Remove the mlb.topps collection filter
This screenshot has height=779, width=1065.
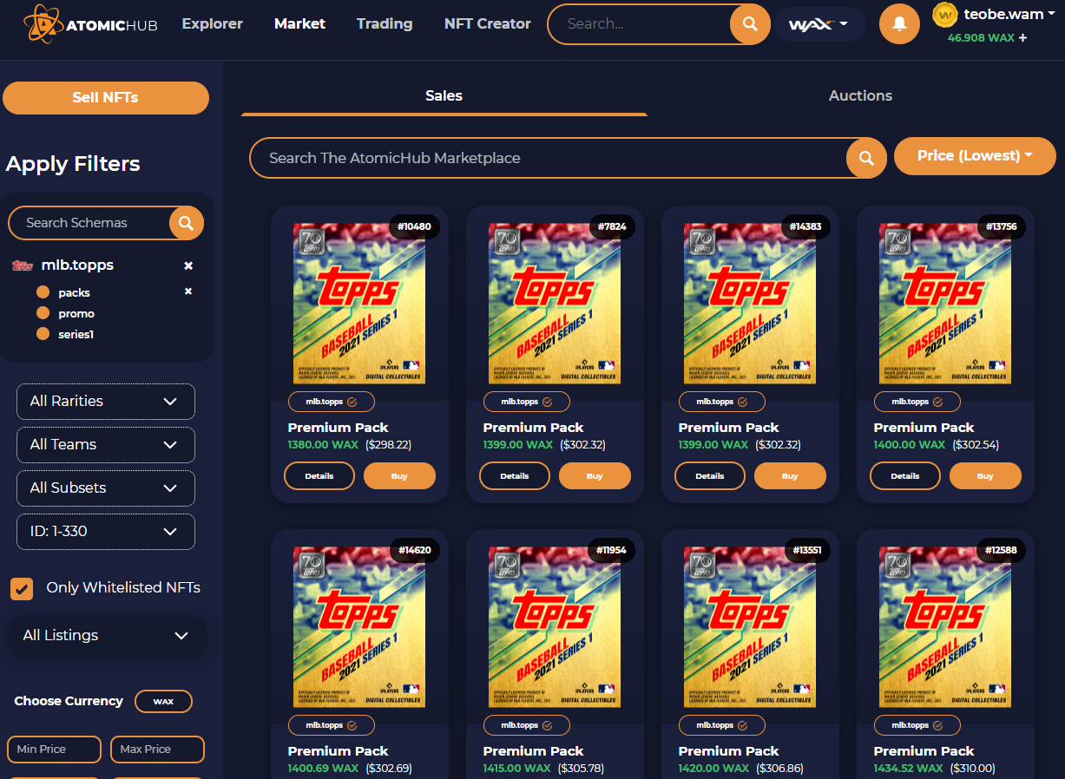coord(188,265)
